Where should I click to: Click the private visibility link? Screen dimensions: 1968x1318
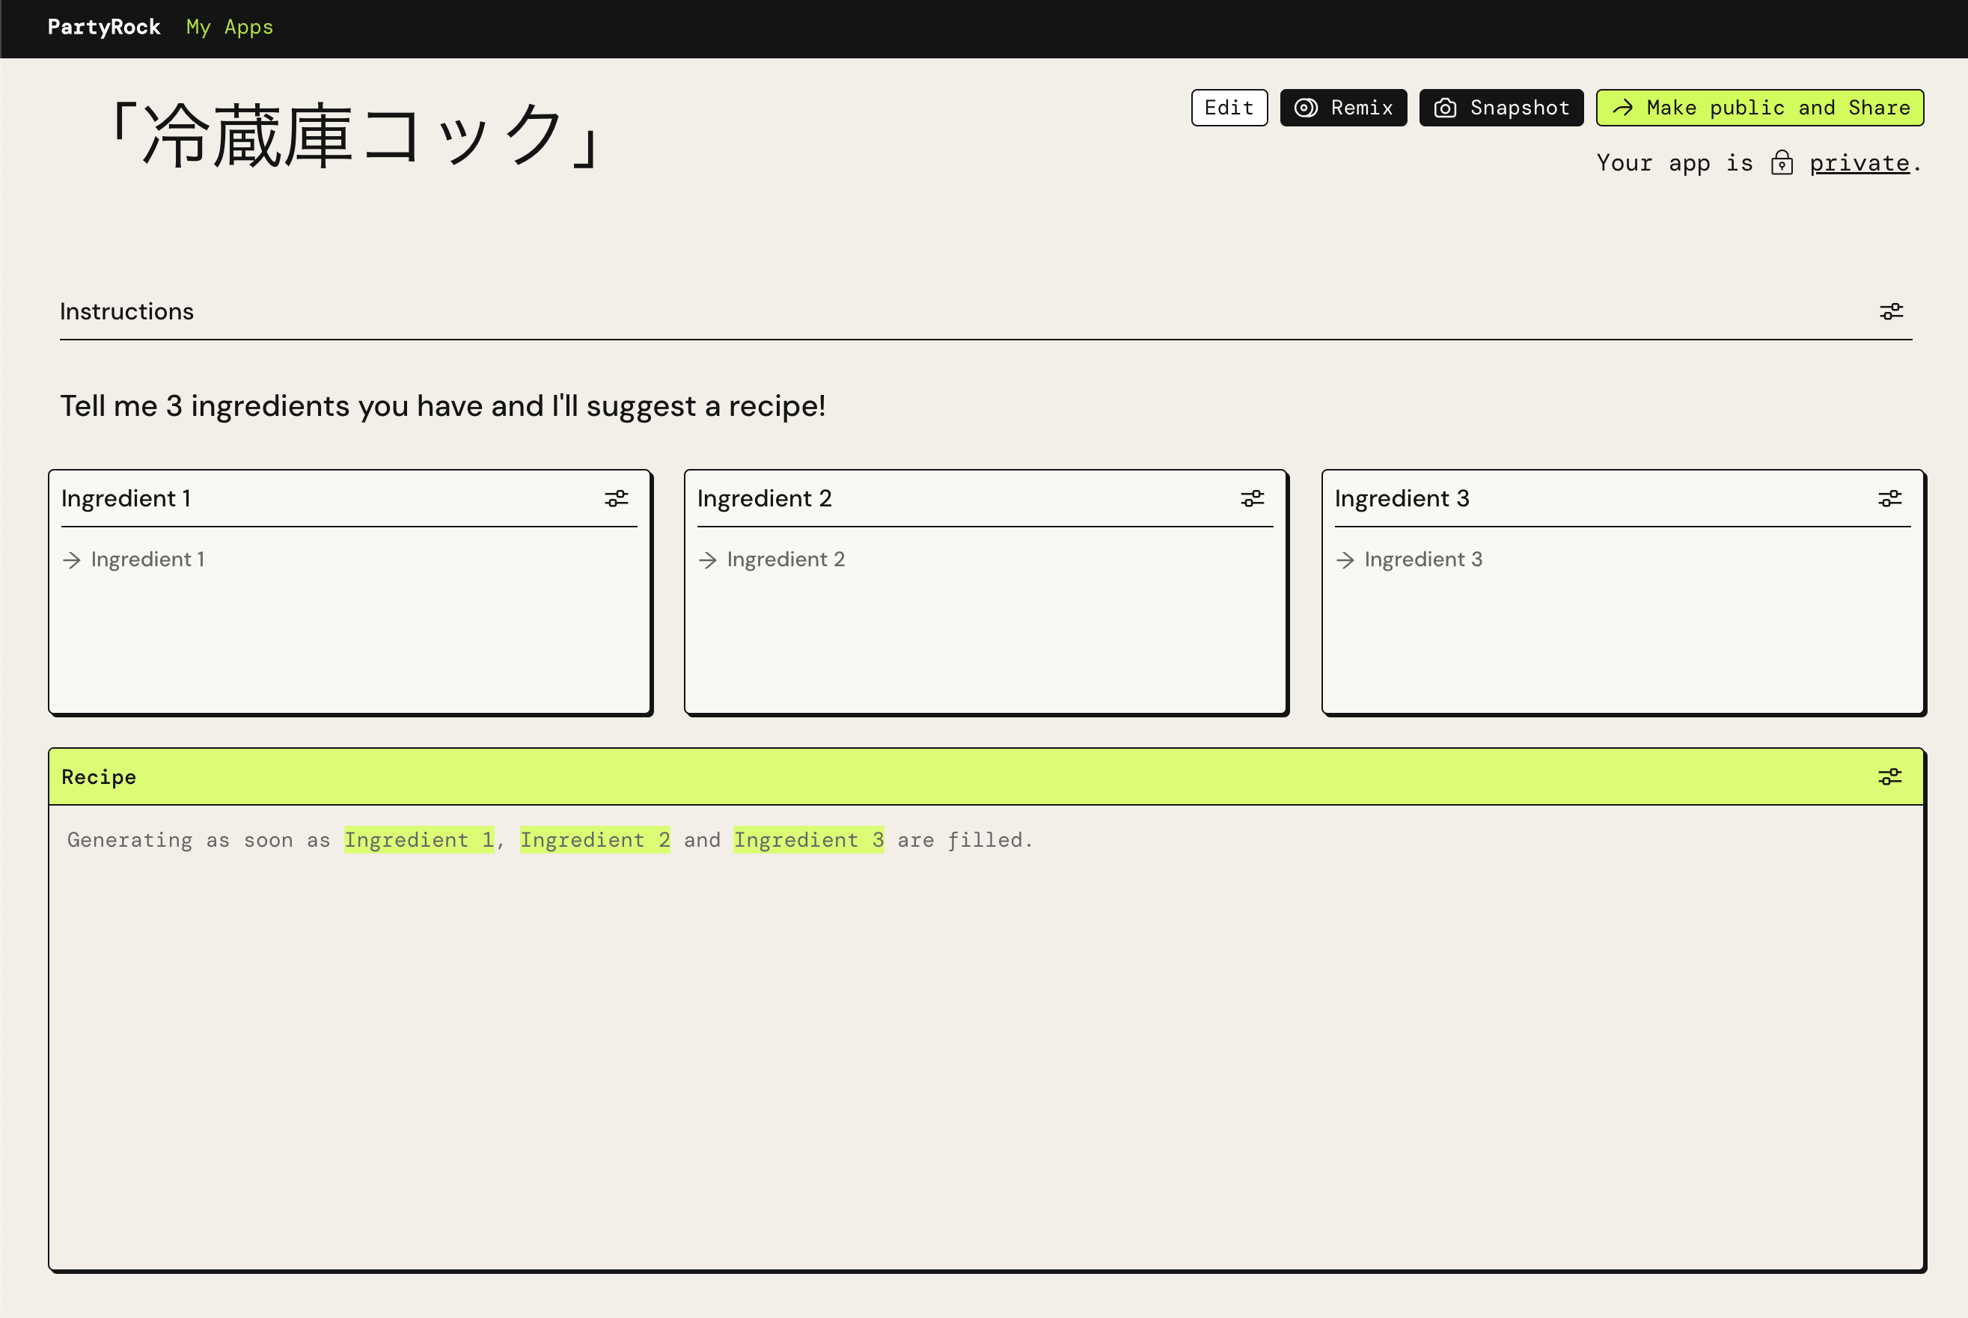(x=1859, y=163)
